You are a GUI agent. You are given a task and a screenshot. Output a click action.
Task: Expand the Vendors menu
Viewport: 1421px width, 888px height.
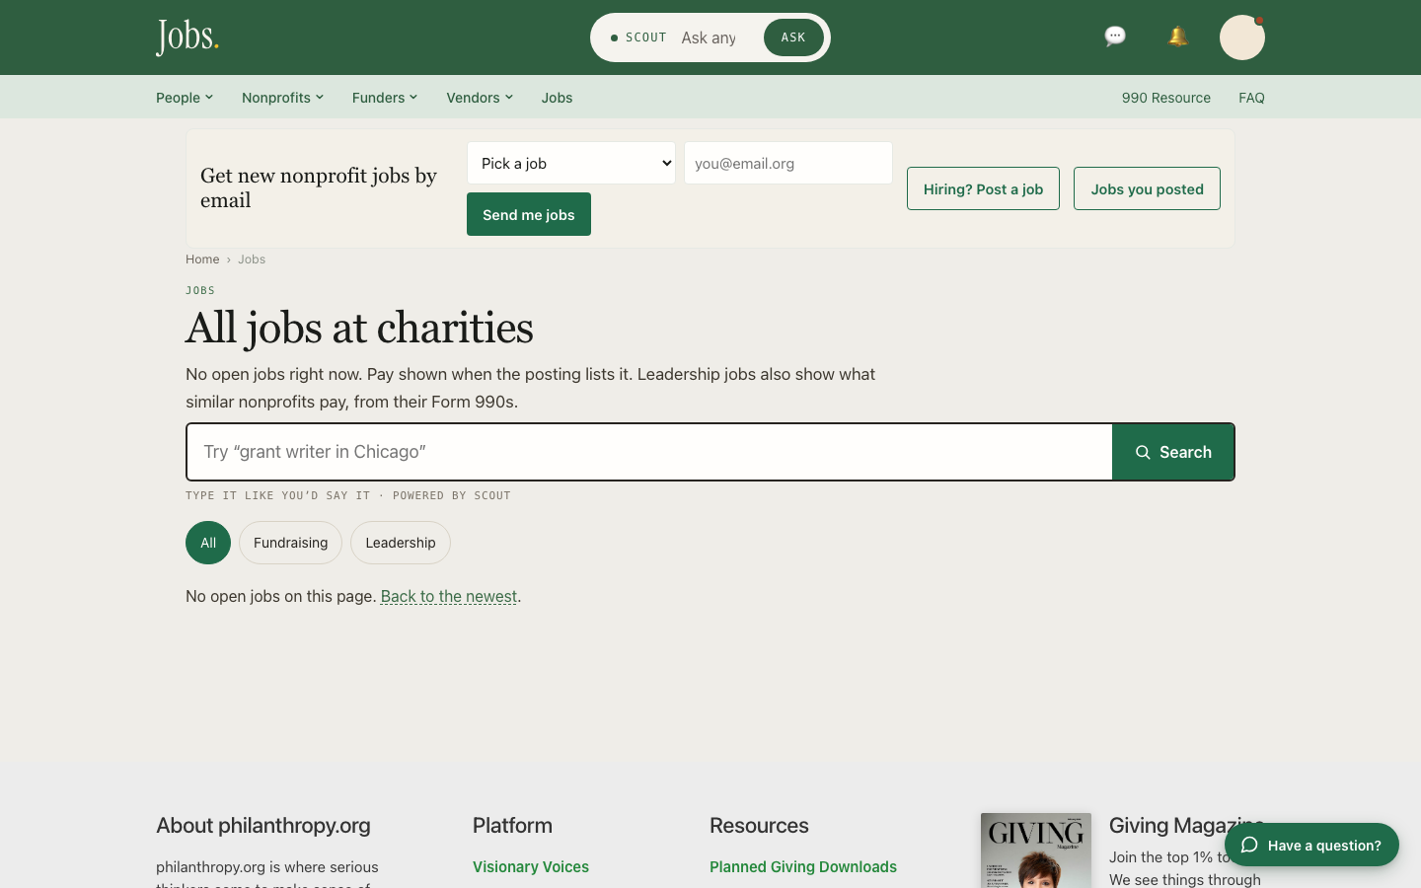480,98
